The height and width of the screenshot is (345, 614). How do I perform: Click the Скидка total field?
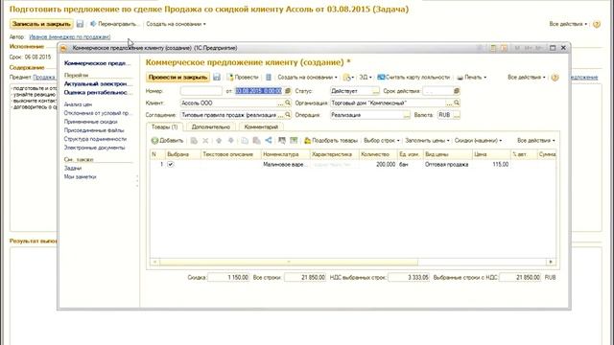pos(228,277)
